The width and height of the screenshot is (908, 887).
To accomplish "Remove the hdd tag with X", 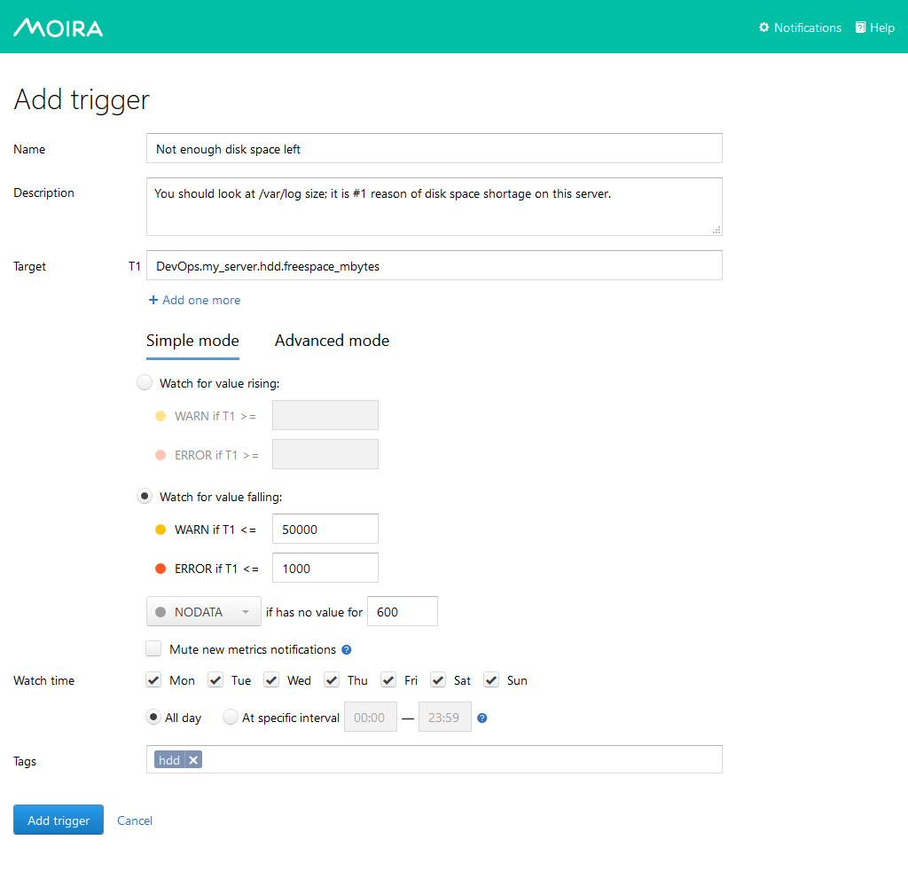I will pos(193,759).
